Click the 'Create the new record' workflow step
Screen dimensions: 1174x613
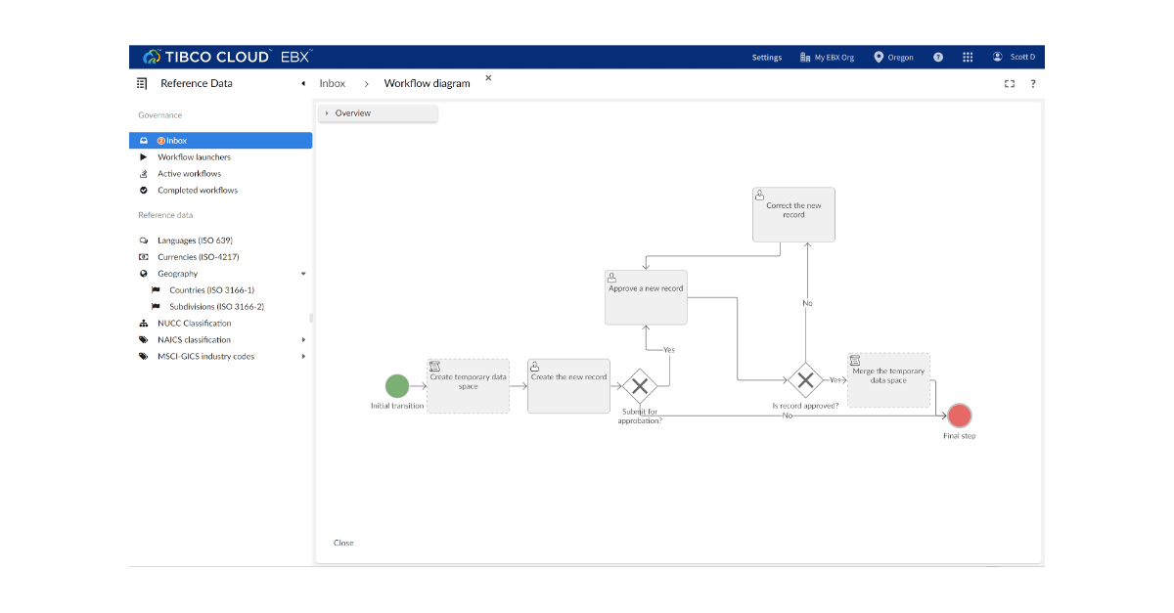pyautogui.click(x=568, y=385)
